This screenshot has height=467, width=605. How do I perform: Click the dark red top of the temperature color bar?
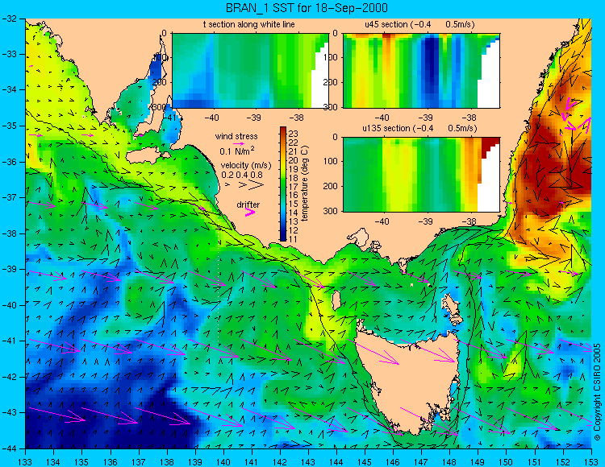pyautogui.click(x=283, y=130)
